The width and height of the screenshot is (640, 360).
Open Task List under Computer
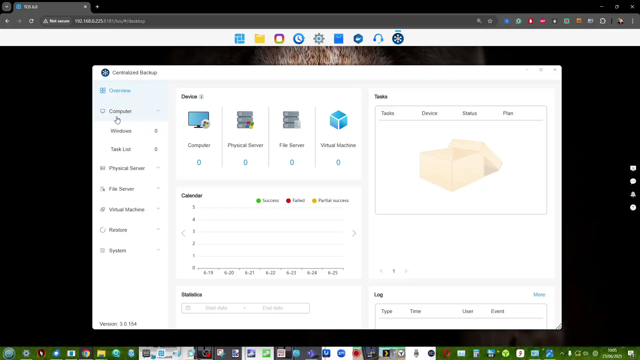click(x=121, y=149)
